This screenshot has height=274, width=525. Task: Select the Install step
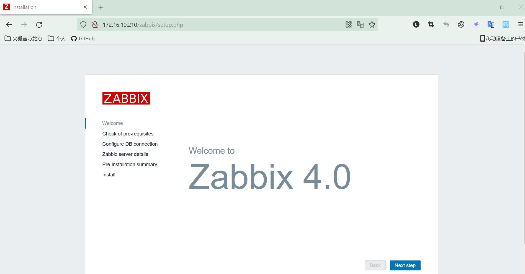[x=109, y=175]
